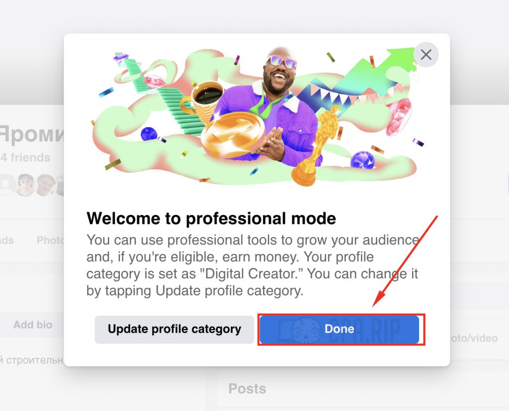Open the Photos tab behind the dialog
Image resolution: width=509 pixels, height=411 pixels.
[x=50, y=240]
